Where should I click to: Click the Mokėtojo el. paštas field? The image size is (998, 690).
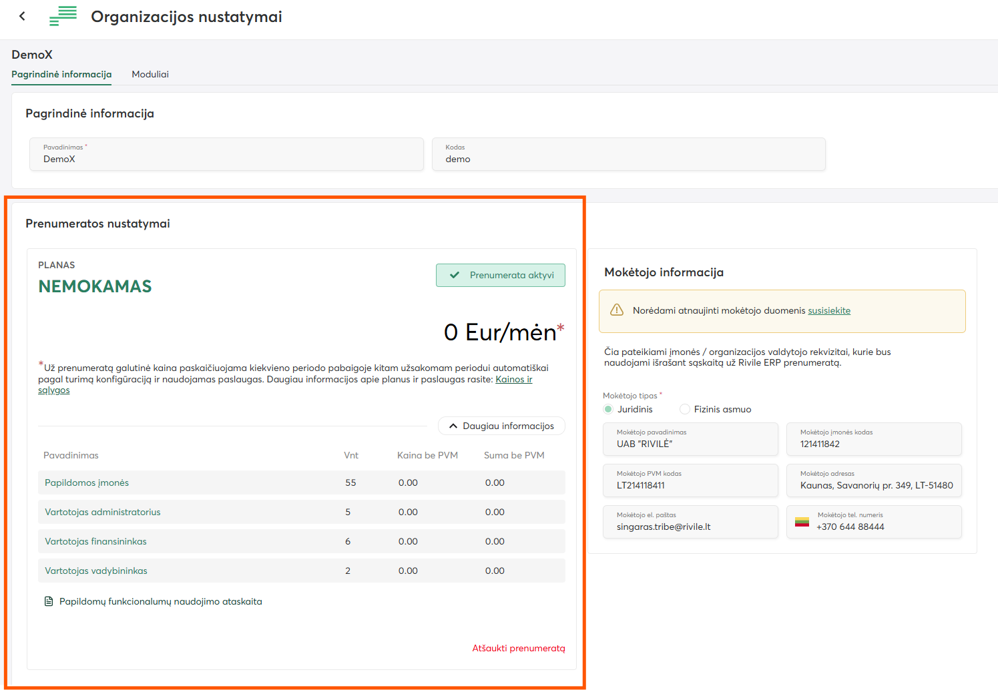click(x=690, y=522)
